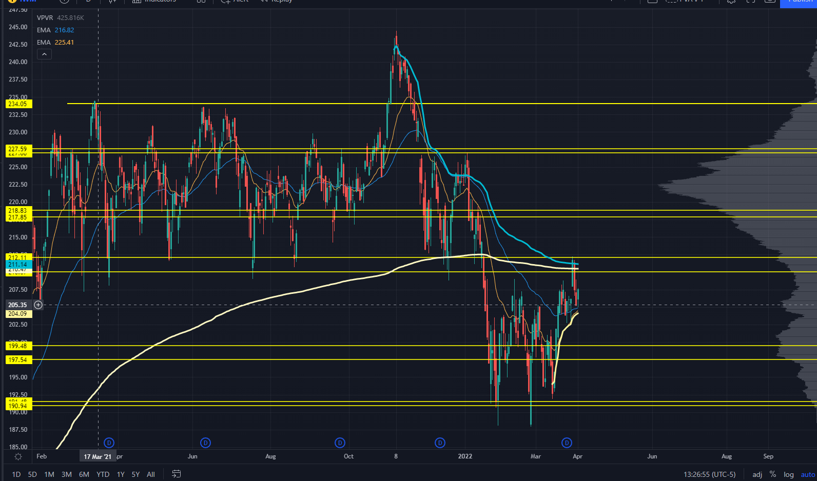This screenshot has width=817, height=481.
Task: Select the 234.05 horizontal line label
Action: 19,104
